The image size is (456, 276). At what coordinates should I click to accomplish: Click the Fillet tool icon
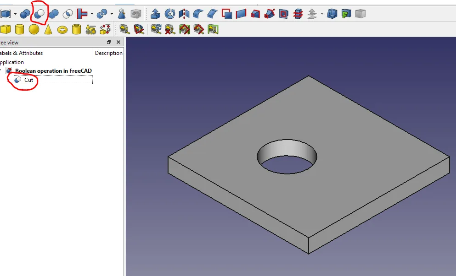[x=198, y=14]
